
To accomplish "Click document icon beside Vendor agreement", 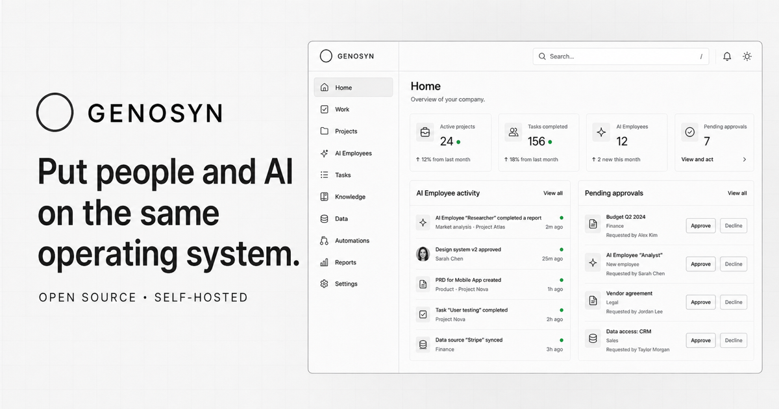I will coord(593,301).
